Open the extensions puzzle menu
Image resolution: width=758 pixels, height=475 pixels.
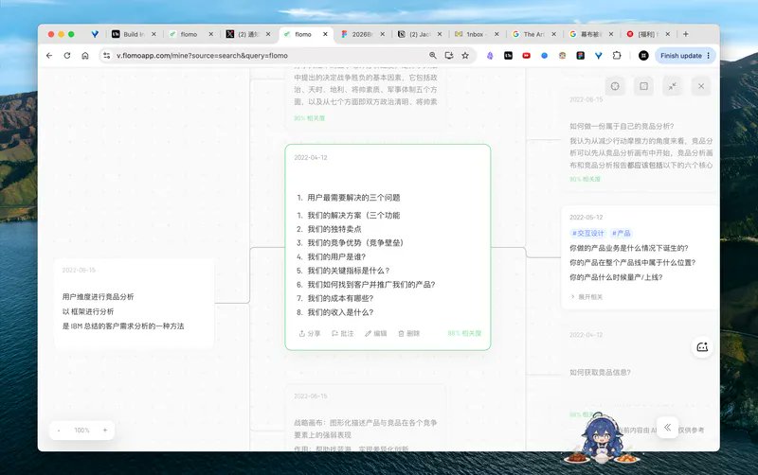617,56
